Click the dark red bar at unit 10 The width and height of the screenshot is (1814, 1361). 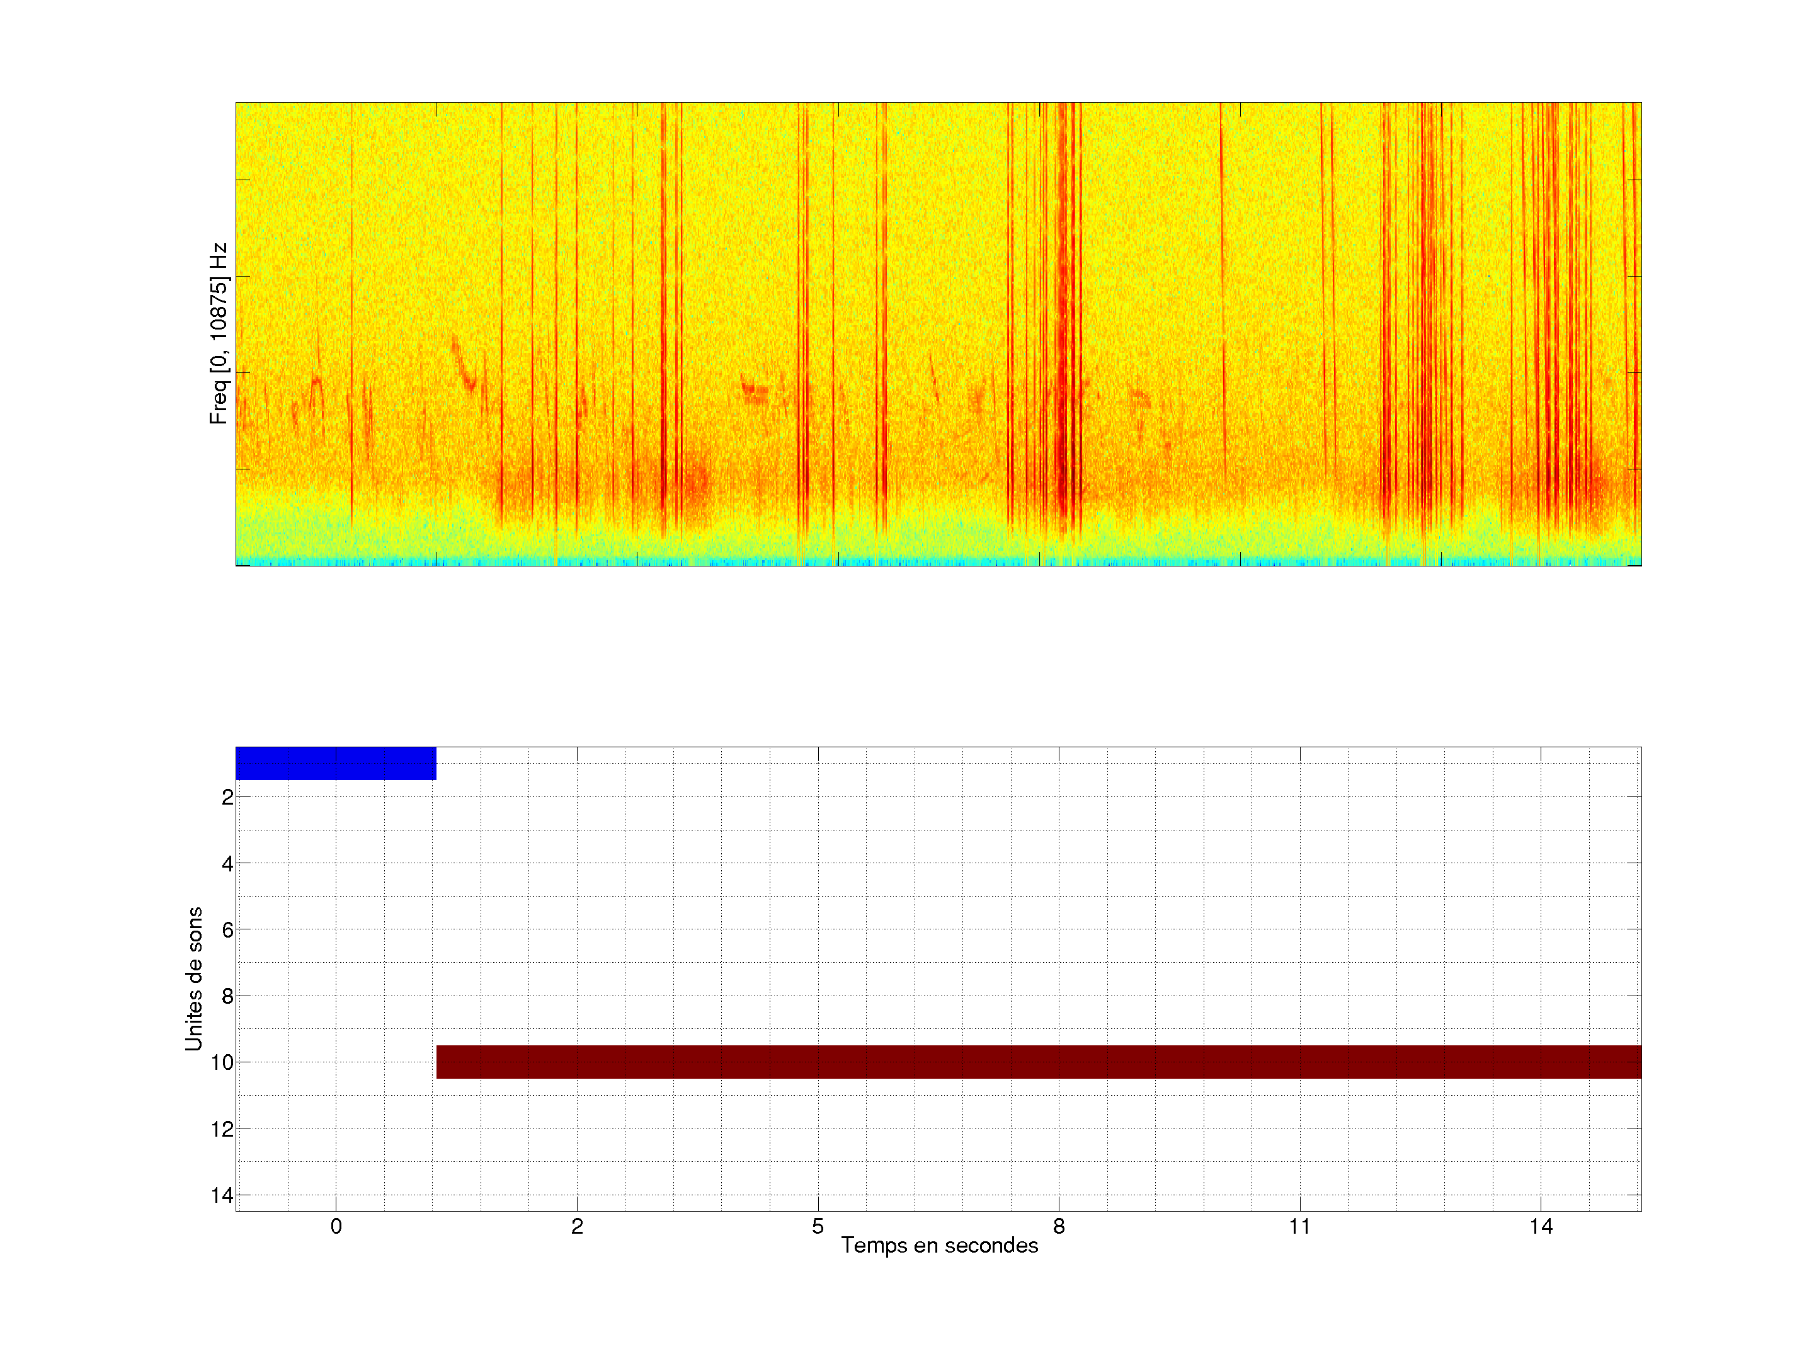(x=1038, y=1062)
